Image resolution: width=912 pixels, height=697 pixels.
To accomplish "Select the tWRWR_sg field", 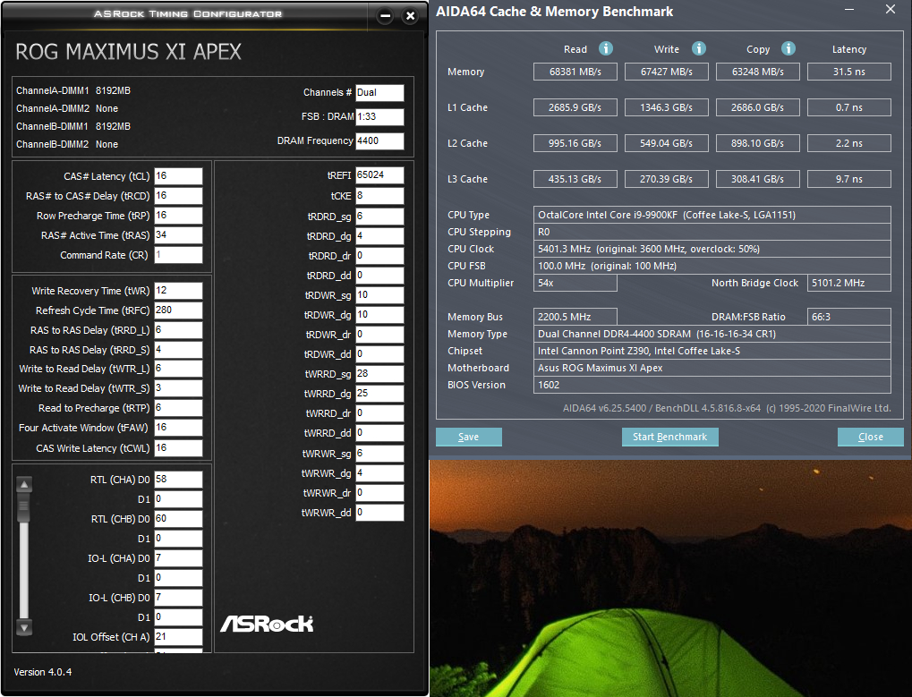I will 379,454.
